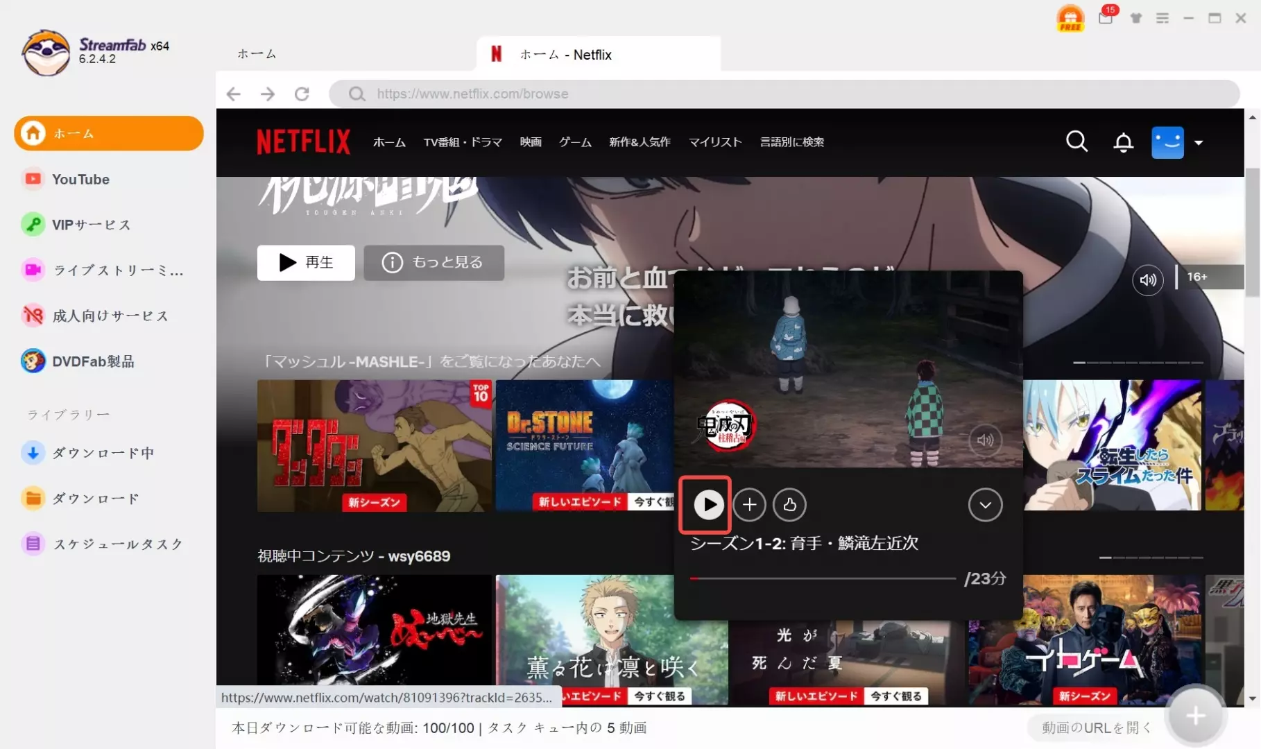Image resolution: width=1261 pixels, height=749 pixels.
Task: Open Netflix notifications bell
Action: coord(1123,142)
